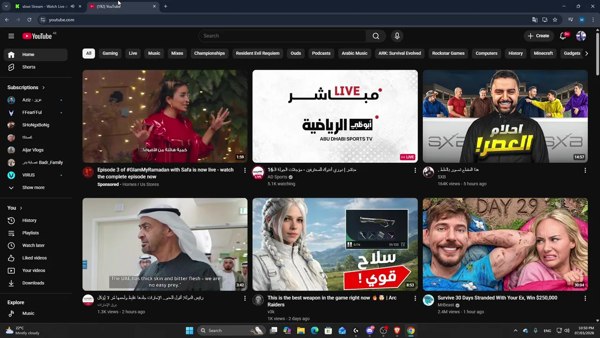
Task: Open Downloads in the sidebar
Action: point(36,283)
